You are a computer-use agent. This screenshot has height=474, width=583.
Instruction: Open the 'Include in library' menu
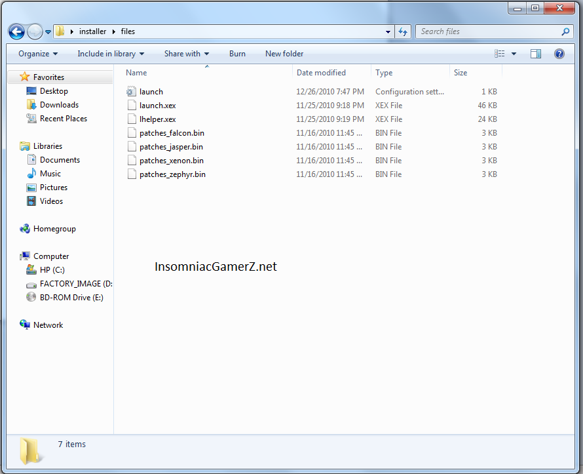111,54
